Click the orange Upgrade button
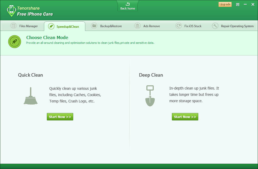The image size is (258, 169). (225, 4)
